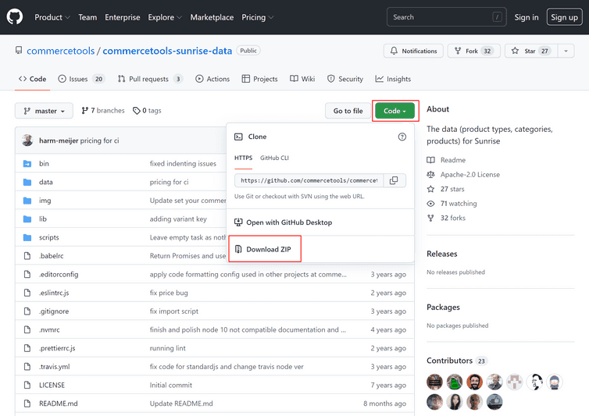Click the .editorconfig file icon
The width and height of the screenshot is (589, 416).
point(27,274)
